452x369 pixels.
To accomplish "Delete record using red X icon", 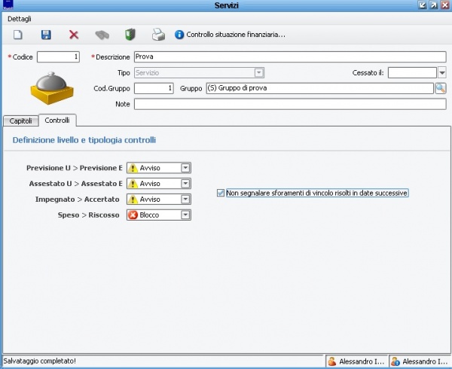I will (x=74, y=35).
